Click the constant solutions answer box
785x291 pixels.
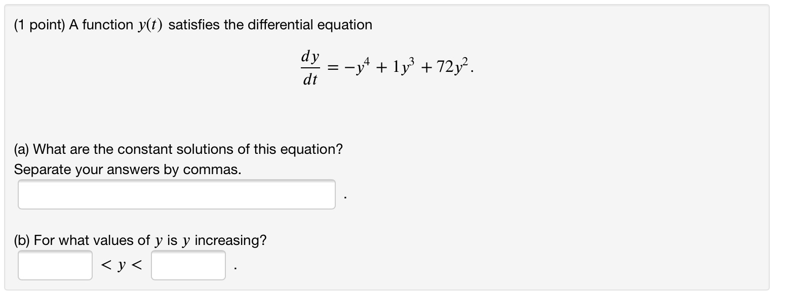click(177, 194)
